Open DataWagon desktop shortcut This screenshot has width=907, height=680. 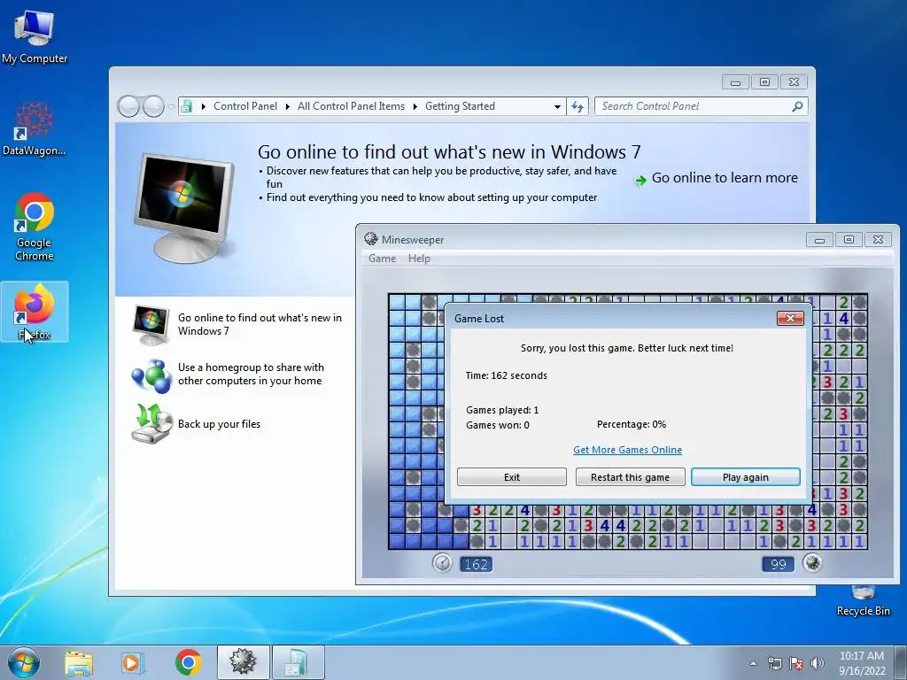[35, 128]
